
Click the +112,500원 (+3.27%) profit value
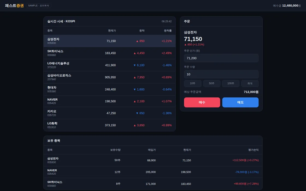pyautogui.click(x=246, y=160)
